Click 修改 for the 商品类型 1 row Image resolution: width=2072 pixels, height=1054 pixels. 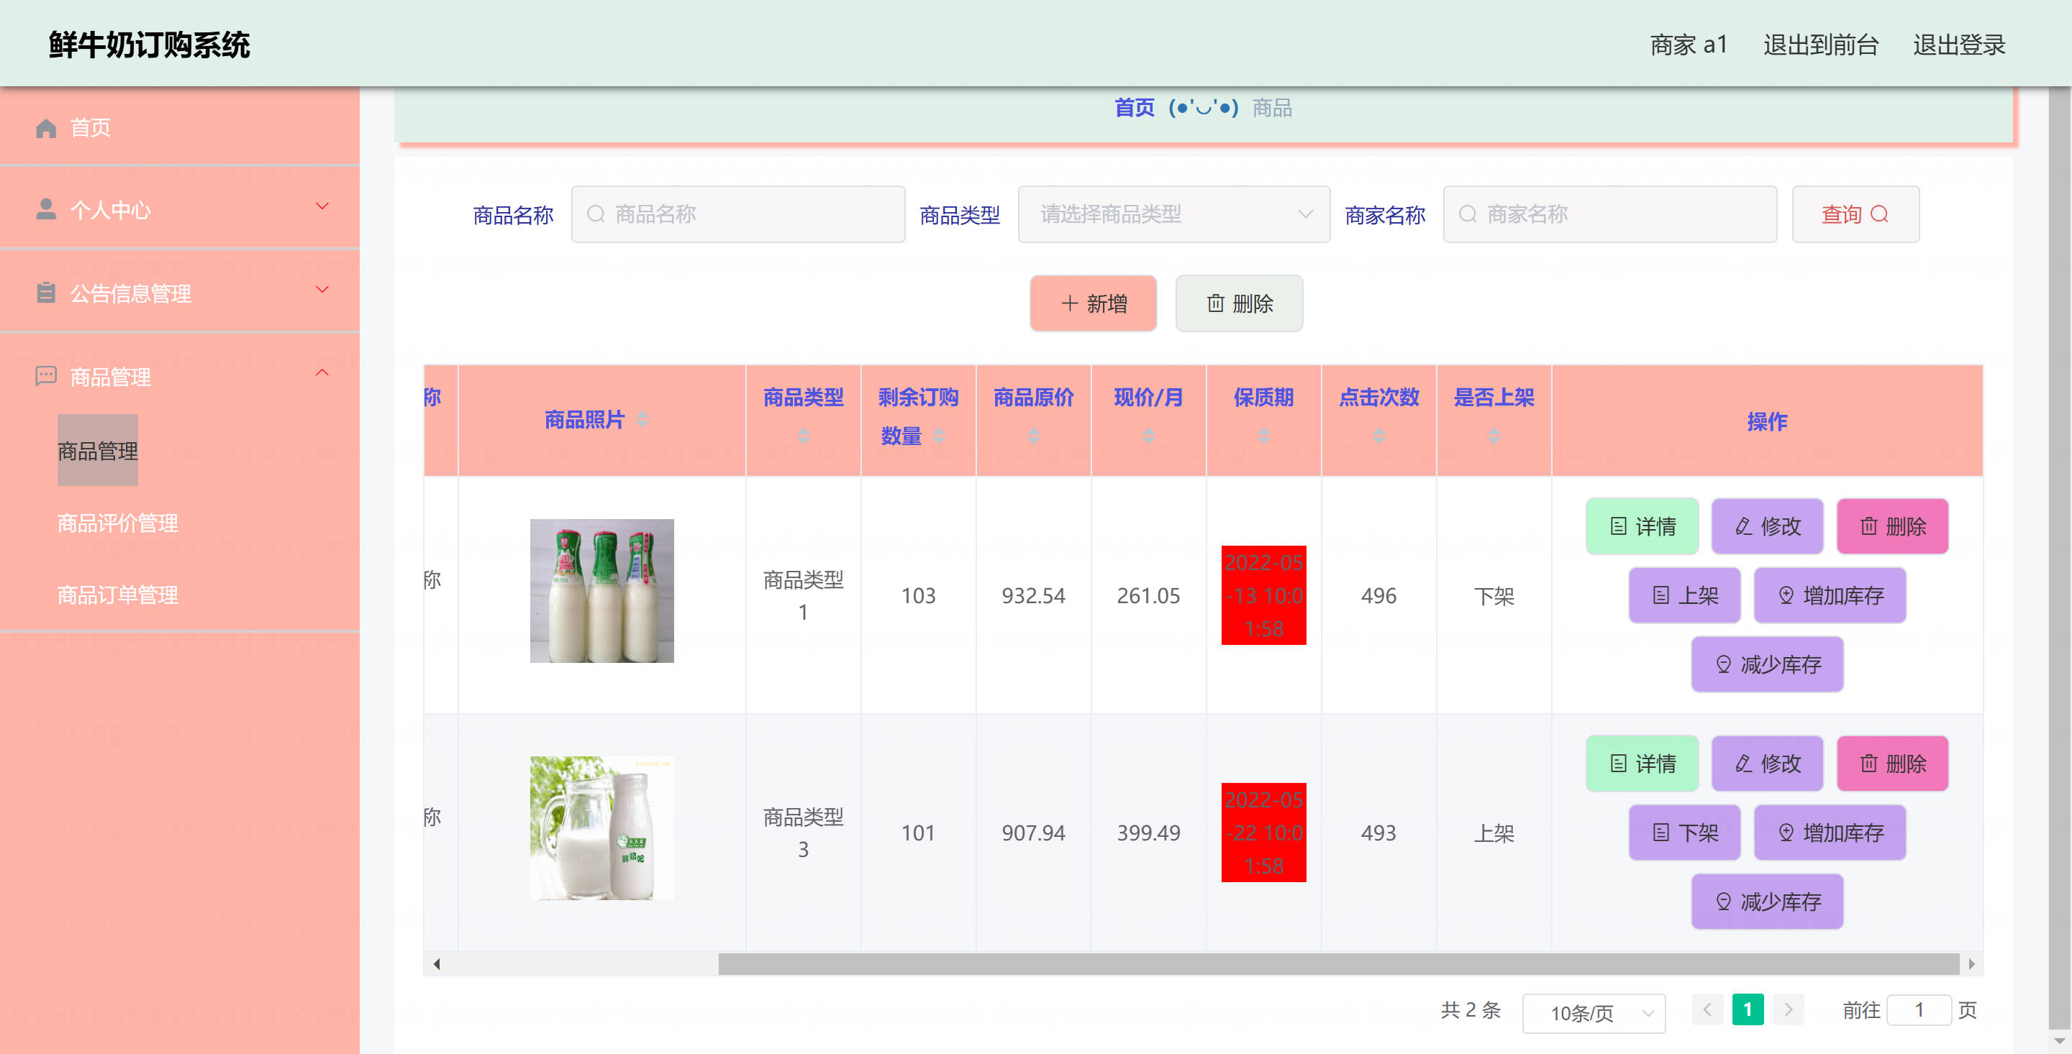click(x=1767, y=526)
